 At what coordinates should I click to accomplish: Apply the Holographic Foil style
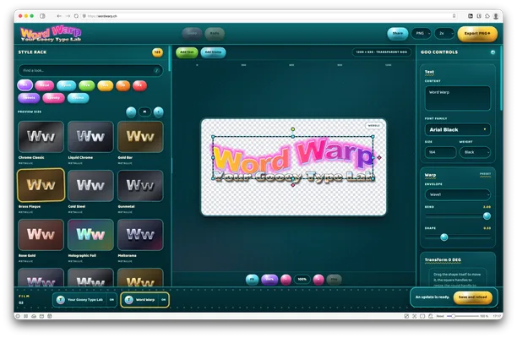click(90, 235)
